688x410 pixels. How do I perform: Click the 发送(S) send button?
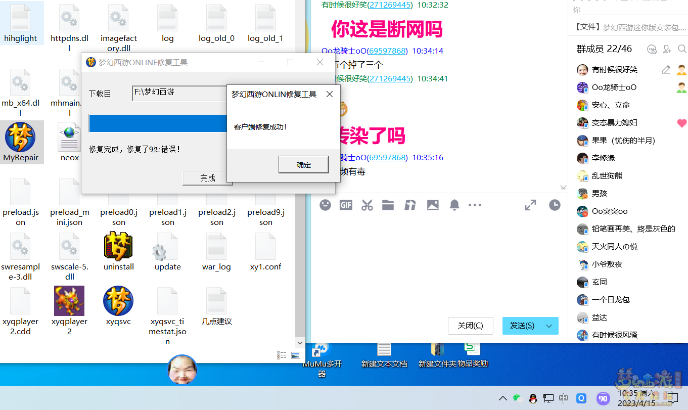point(522,326)
